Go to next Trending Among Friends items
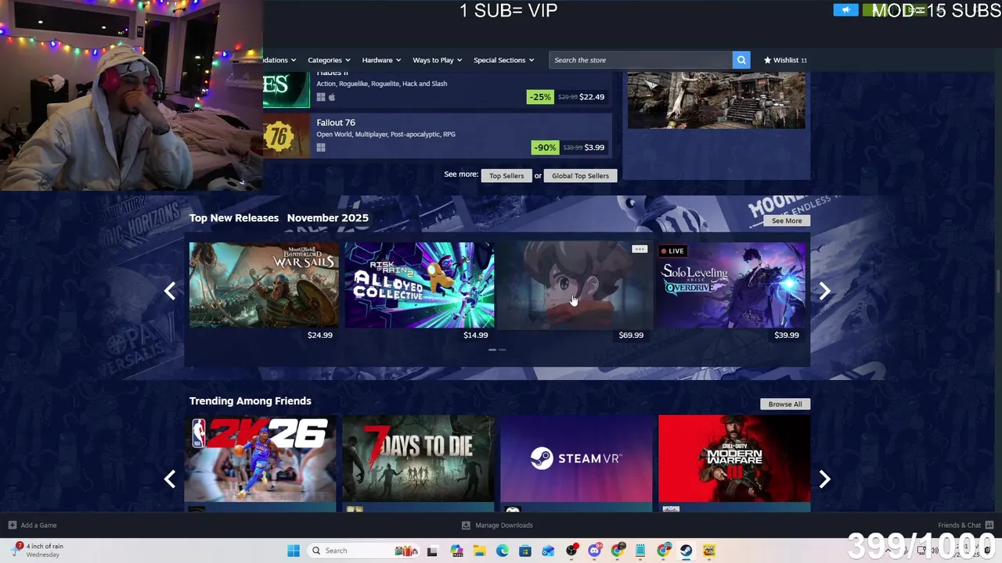This screenshot has height=563, width=1002. click(824, 479)
